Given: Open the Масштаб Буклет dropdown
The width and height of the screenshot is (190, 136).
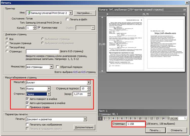Looking at the screenshot, I should pyautogui.click(x=89, y=83).
